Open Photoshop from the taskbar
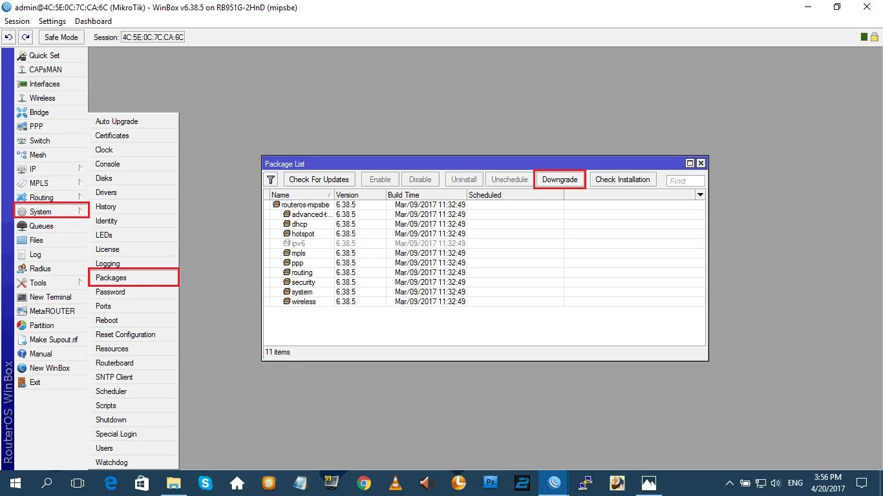This screenshot has width=883, height=496. pyautogui.click(x=491, y=482)
